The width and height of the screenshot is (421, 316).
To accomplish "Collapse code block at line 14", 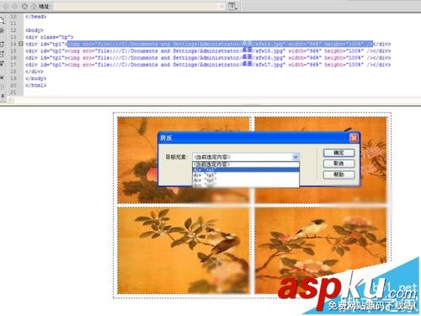I will [x=20, y=44].
